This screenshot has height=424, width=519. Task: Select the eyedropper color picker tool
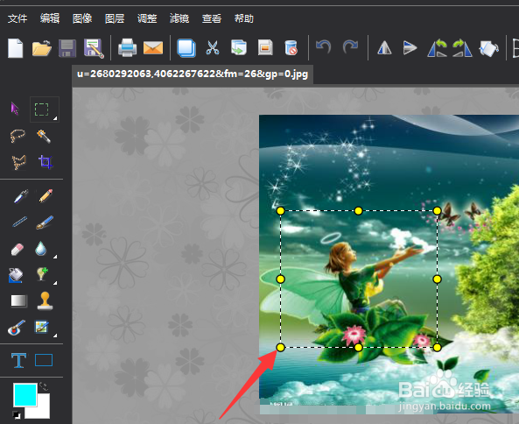(20, 196)
